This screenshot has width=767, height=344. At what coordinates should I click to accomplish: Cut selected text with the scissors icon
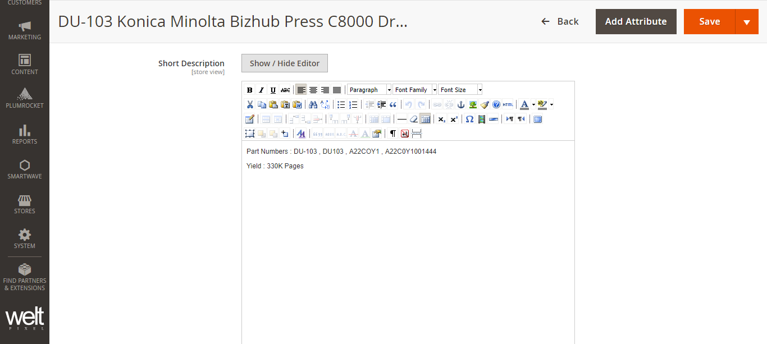click(x=250, y=104)
